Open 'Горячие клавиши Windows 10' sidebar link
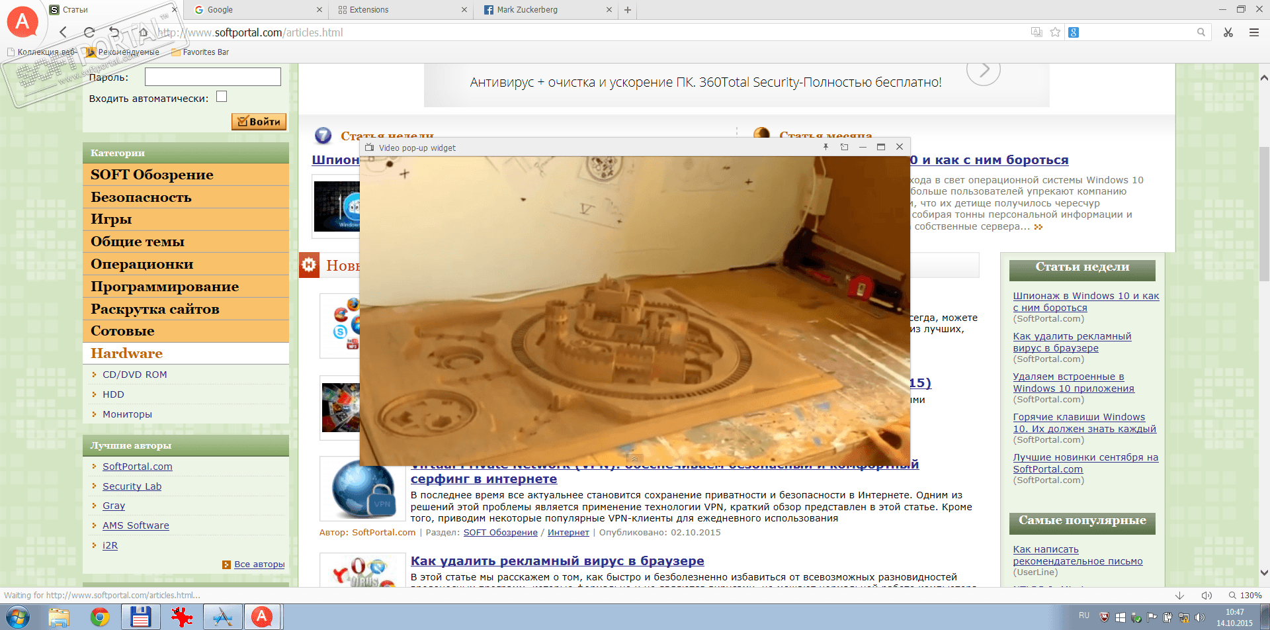 click(x=1084, y=423)
